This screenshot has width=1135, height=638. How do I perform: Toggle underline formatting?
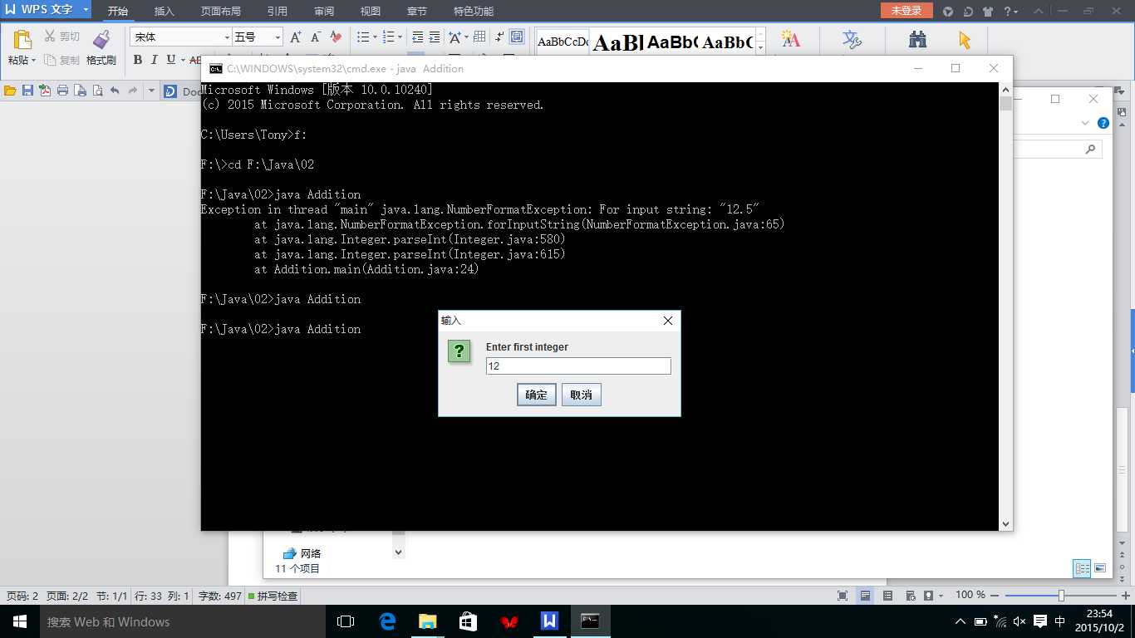170,60
